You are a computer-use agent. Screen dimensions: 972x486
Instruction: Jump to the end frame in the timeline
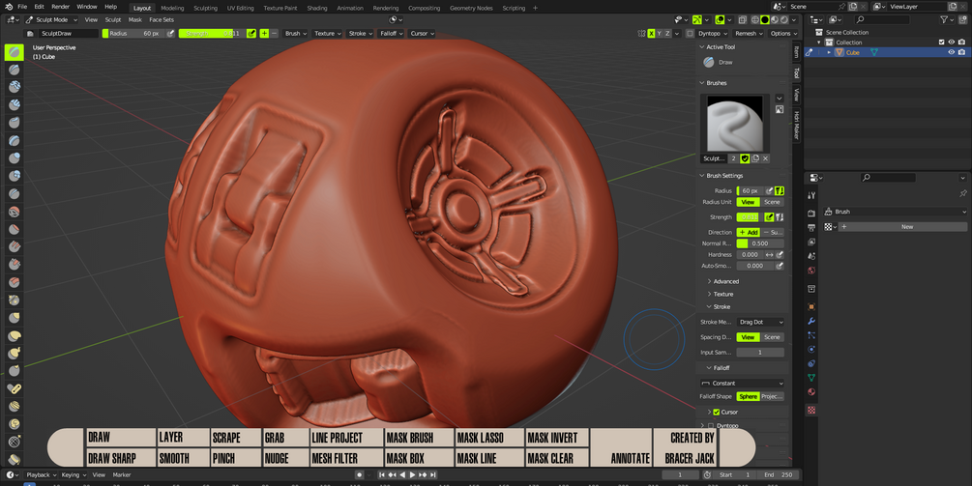click(x=432, y=474)
